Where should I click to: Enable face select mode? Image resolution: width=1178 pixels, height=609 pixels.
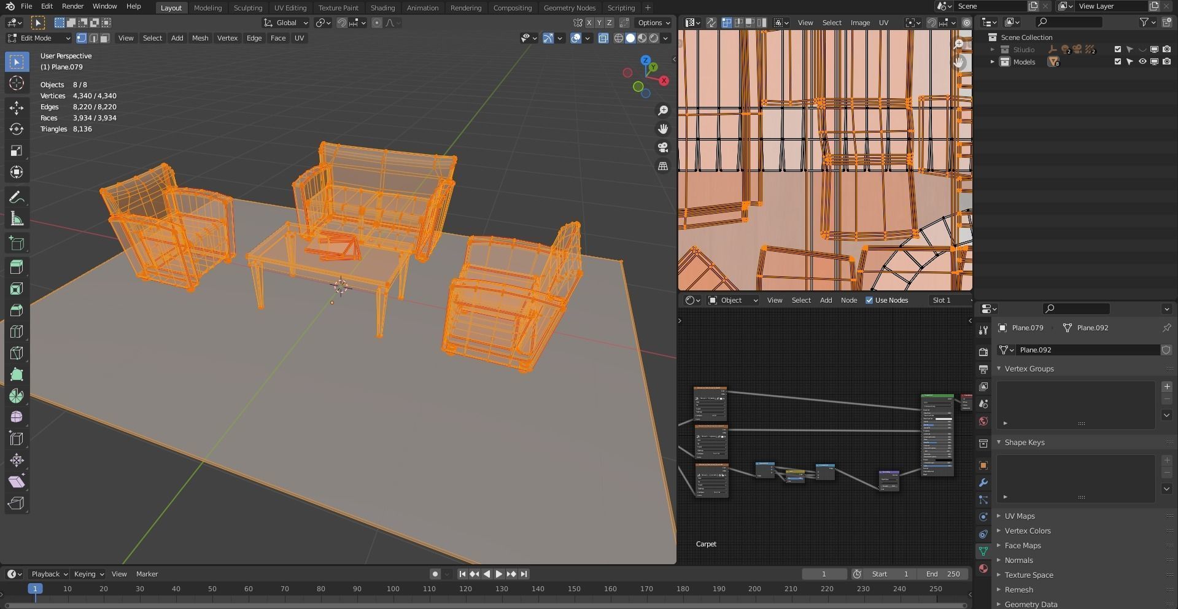105,38
